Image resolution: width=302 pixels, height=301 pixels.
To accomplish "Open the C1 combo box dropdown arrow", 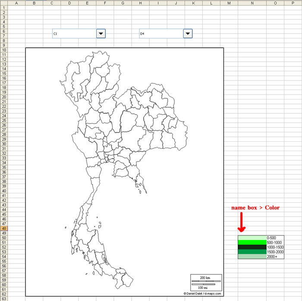I will [101, 34].
